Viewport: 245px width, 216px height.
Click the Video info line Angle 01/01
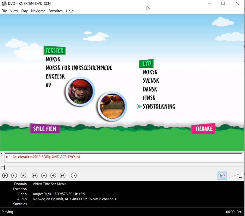(x=59, y=194)
